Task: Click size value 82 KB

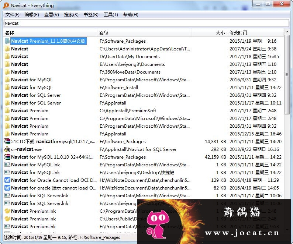Action: [x=220, y=188]
